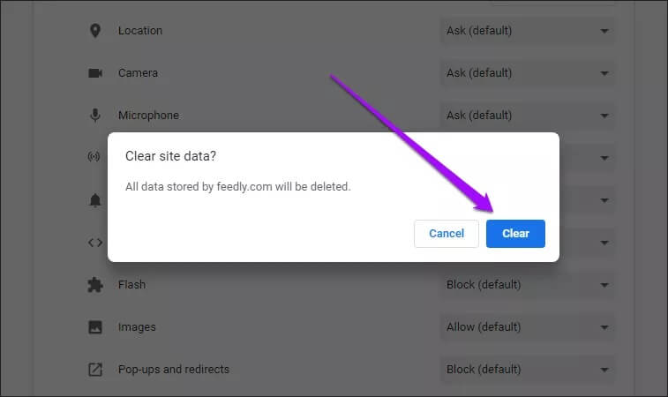Click the Images picture icon
Image resolution: width=668 pixels, height=397 pixels.
click(95, 327)
